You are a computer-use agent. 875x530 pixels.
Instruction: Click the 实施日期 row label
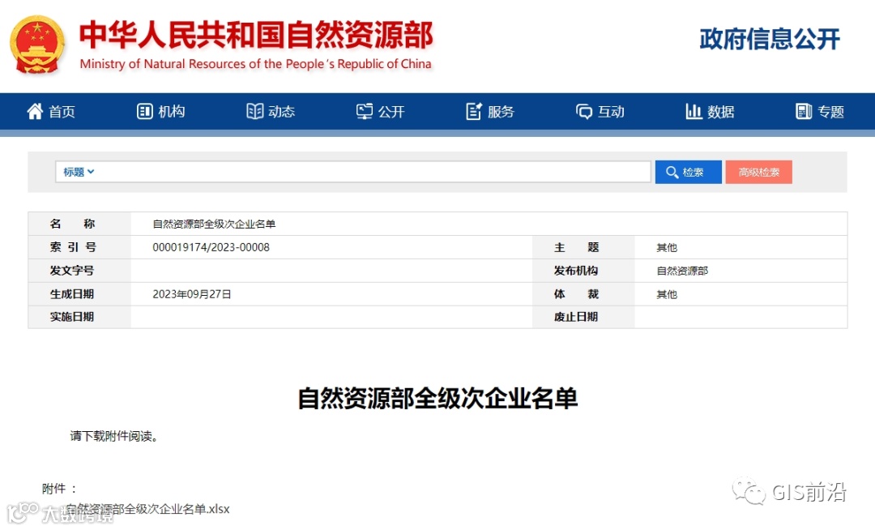(72, 317)
